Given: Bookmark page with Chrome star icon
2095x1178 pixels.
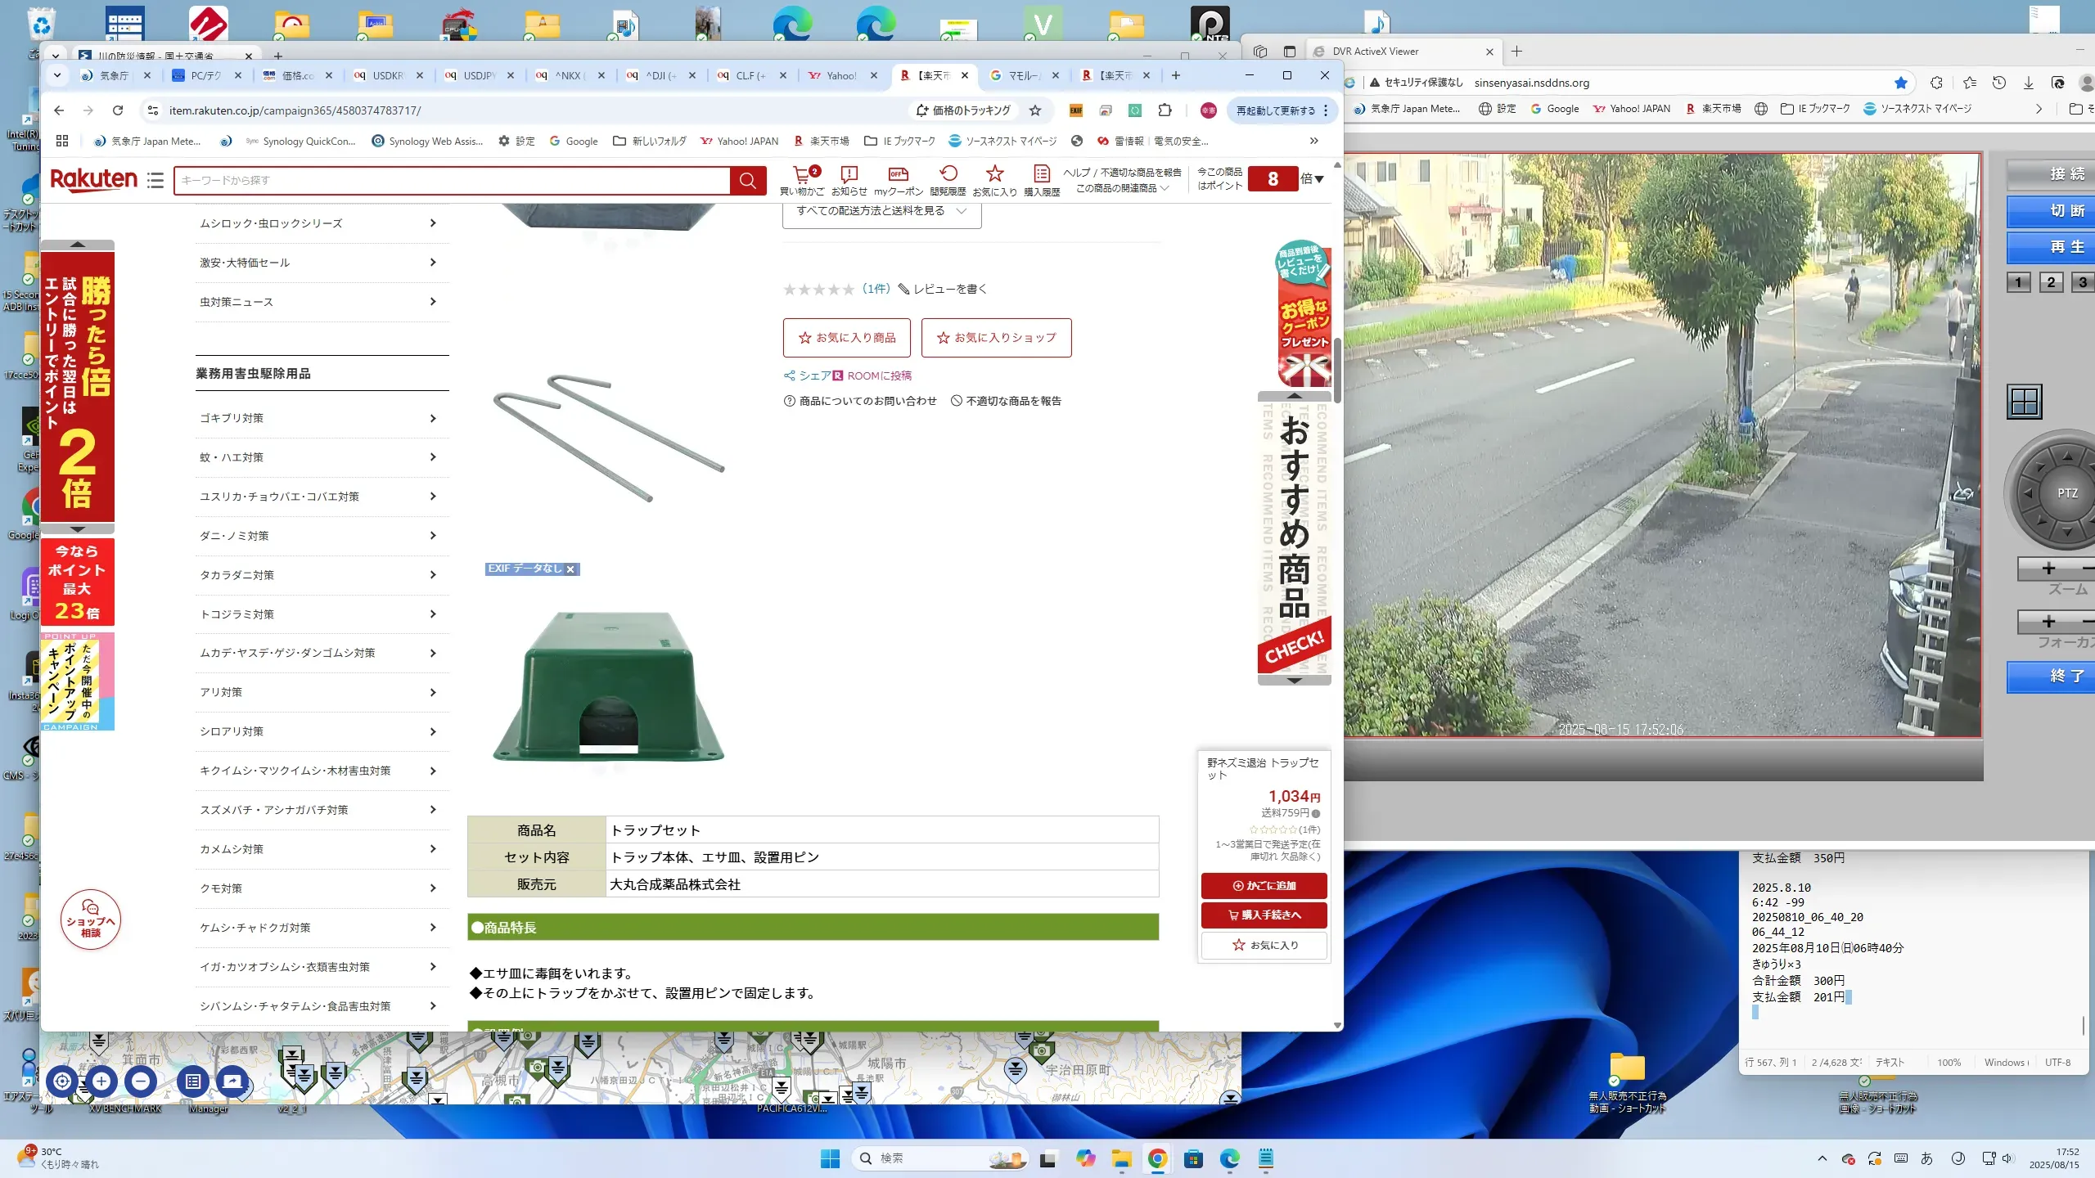Looking at the screenshot, I should pyautogui.click(x=1035, y=110).
